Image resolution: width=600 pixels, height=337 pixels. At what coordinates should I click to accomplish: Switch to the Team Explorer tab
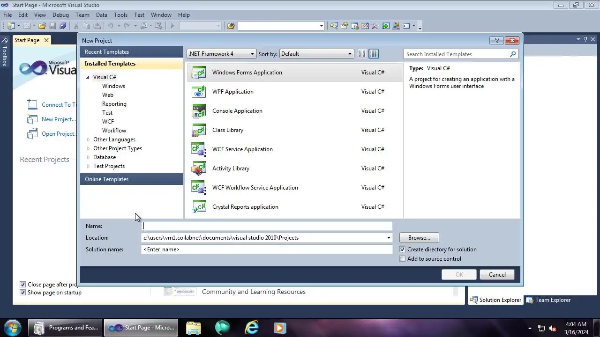(x=548, y=300)
